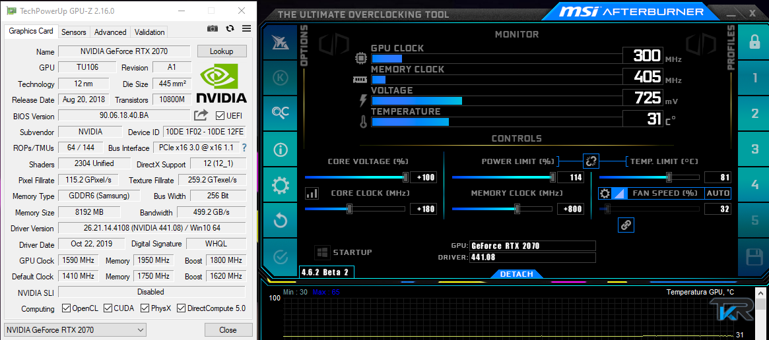Image resolution: width=769 pixels, height=340 pixels.
Task: Switch to the Advanced tab
Action: (x=110, y=32)
